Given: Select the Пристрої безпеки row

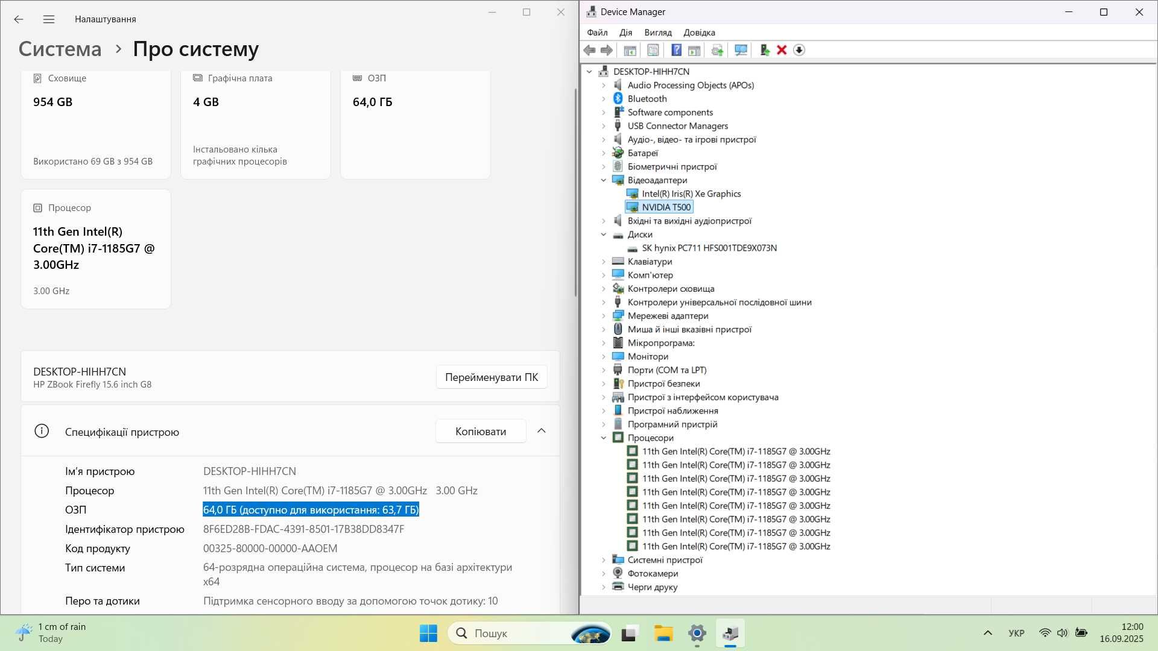Looking at the screenshot, I should pyautogui.click(x=663, y=383).
